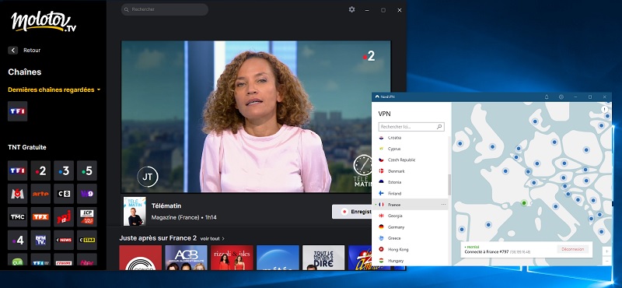Click the exclamation alert icon on map
The image size is (622, 288).
click(x=605, y=109)
